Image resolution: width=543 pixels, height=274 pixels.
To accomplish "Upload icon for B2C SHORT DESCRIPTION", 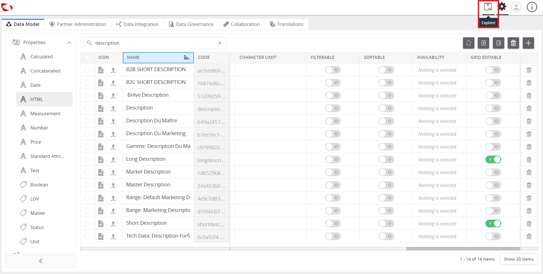I will coord(113,83).
